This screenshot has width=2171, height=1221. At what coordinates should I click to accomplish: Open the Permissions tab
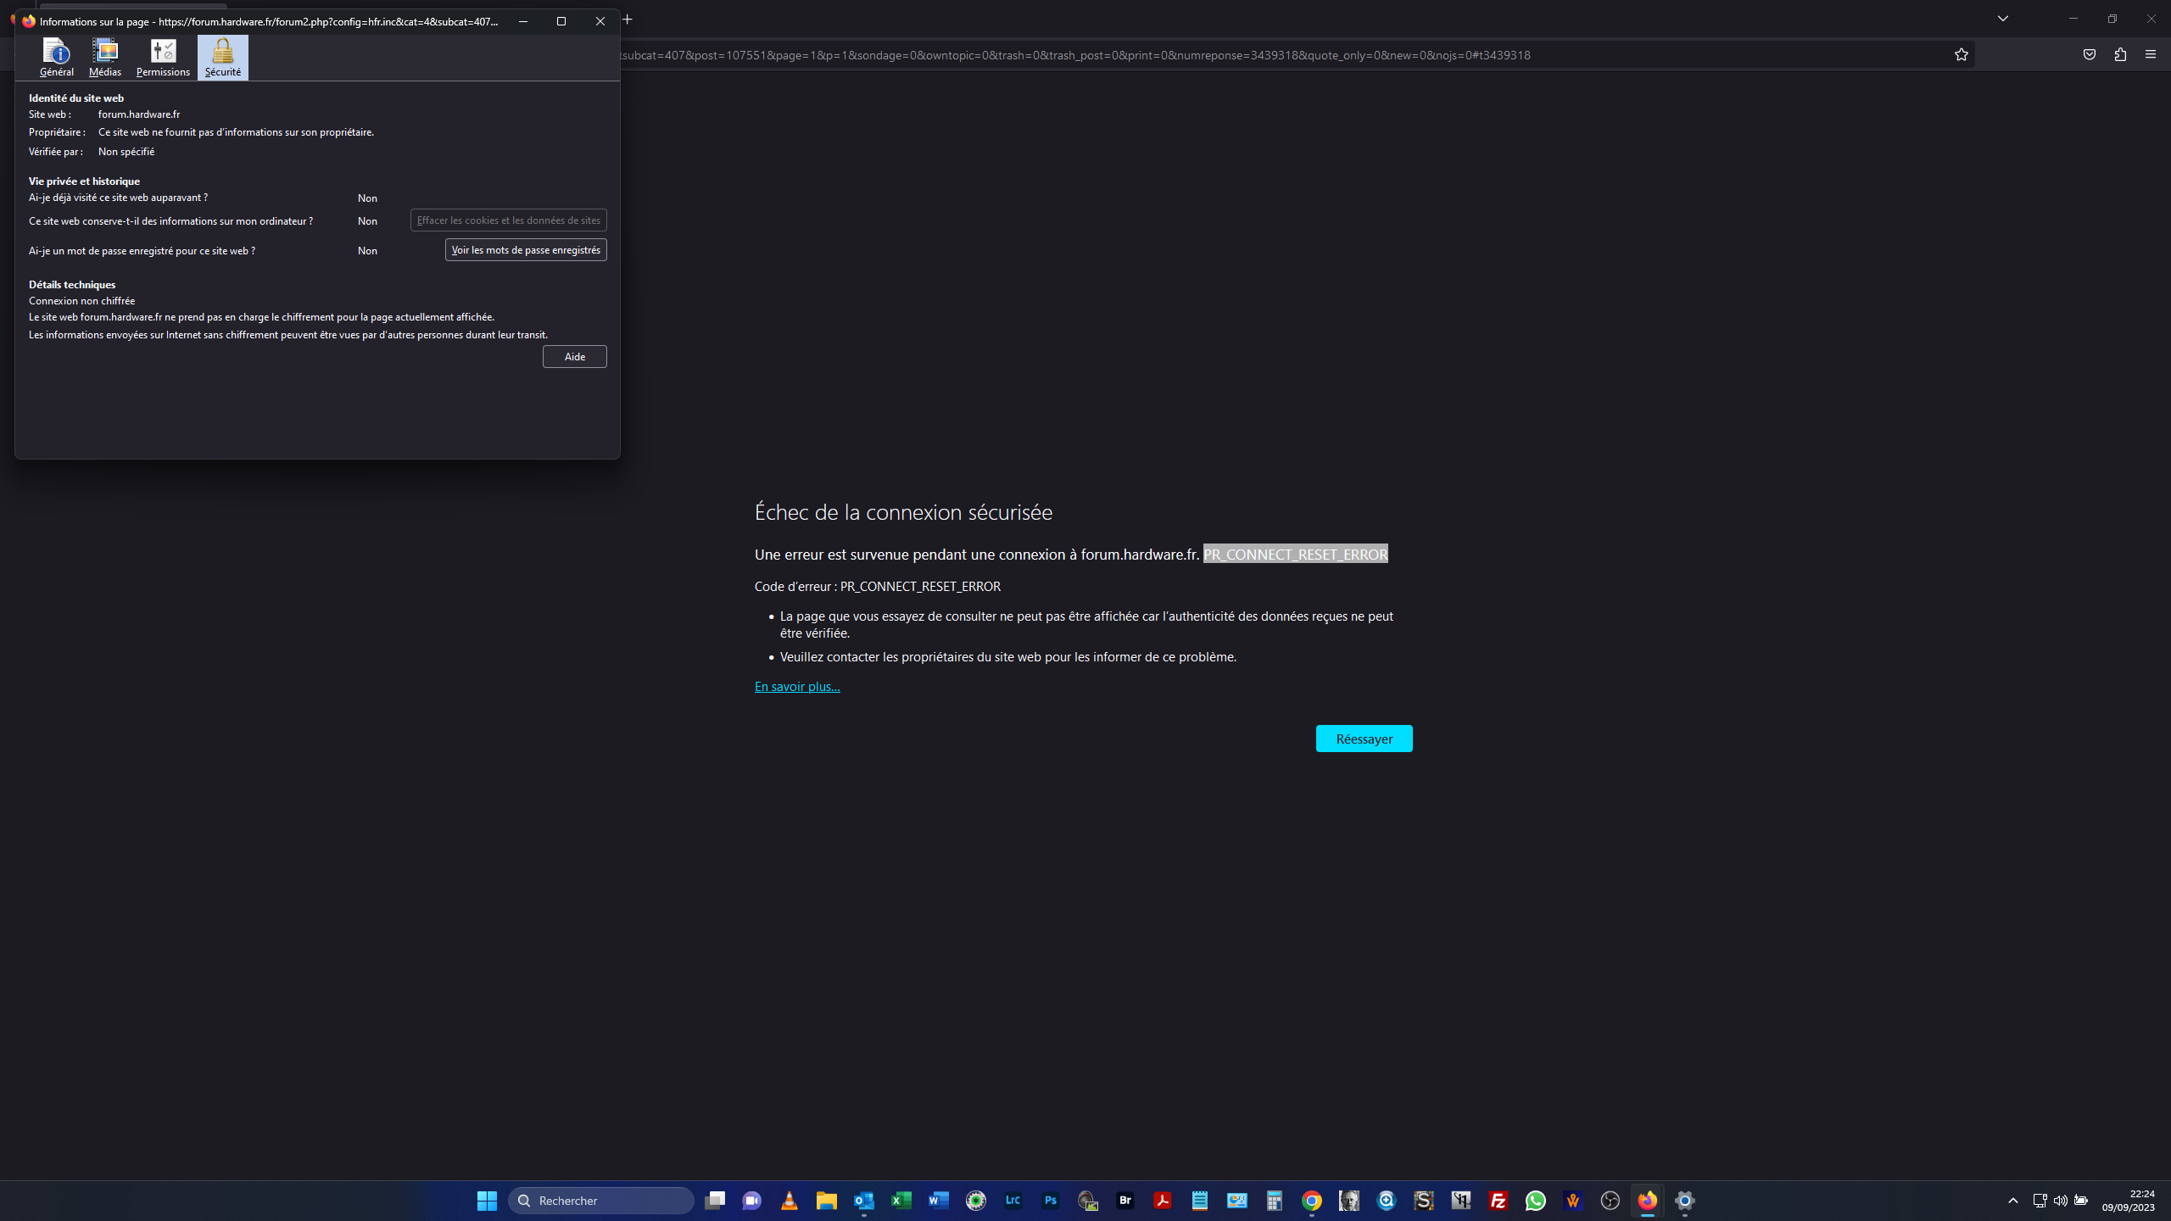coord(163,58)
